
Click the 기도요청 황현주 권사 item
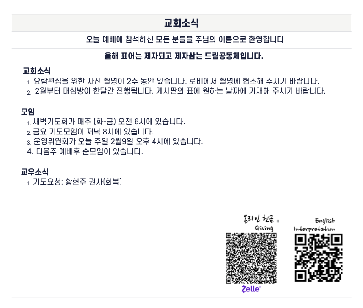tap(77, 181)
